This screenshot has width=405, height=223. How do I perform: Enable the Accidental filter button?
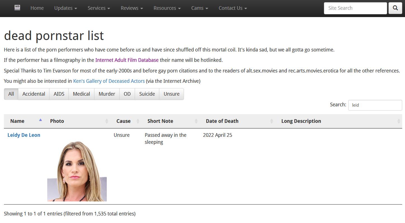click(x=34, y=94)
